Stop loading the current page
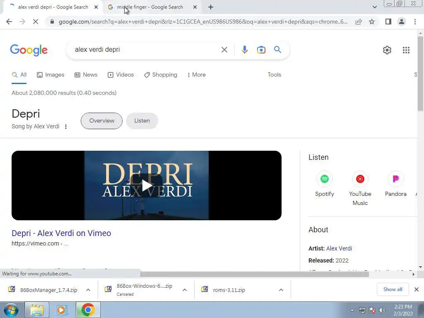Viewport: 424px width, 318px height. pos(36,22)
